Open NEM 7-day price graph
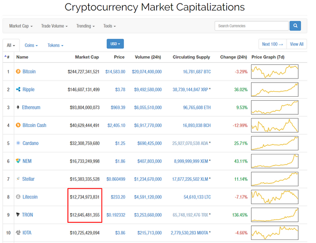The width and height of the screenshot is (316, 243). click(x=275, y=161)
